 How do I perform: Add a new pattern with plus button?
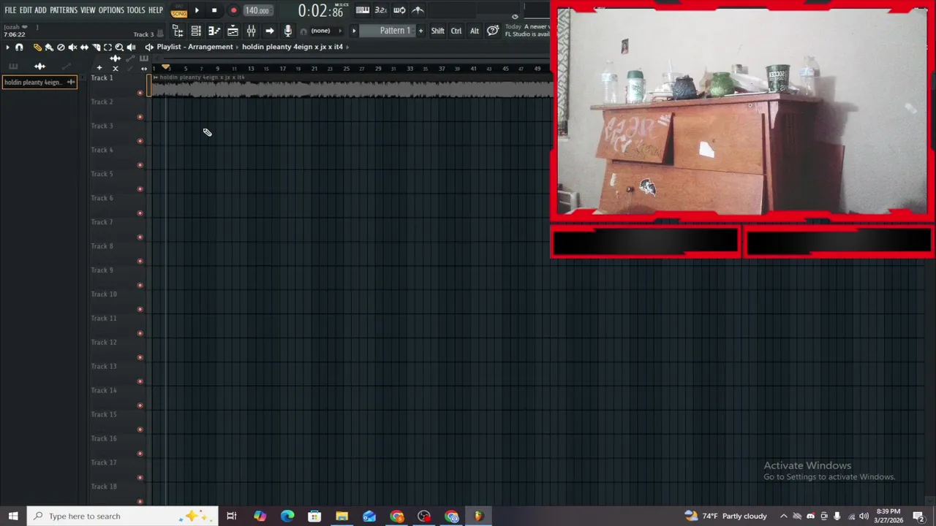point(420,31)
